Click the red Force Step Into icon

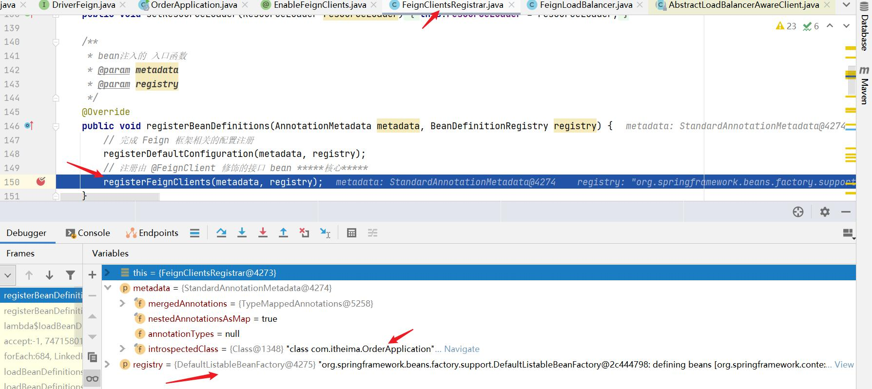click(x=263, y=233)
